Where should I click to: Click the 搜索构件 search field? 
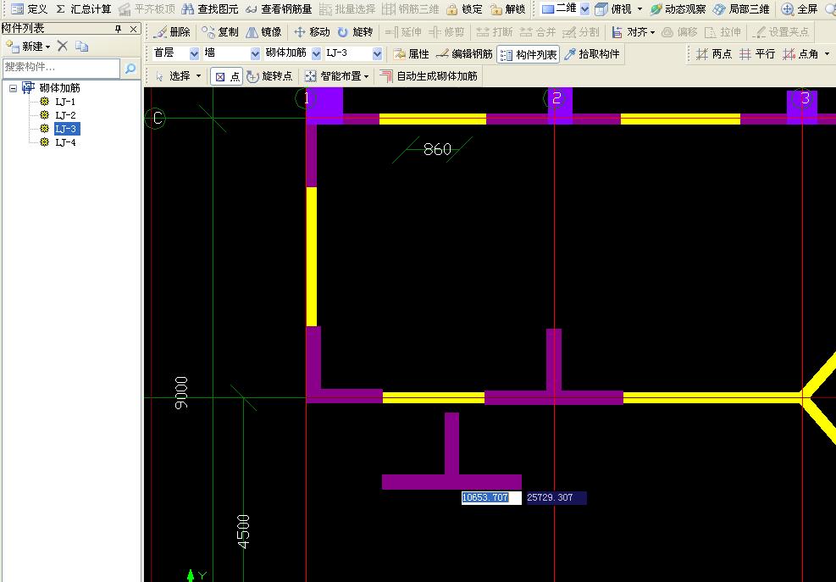pos(61,67)
